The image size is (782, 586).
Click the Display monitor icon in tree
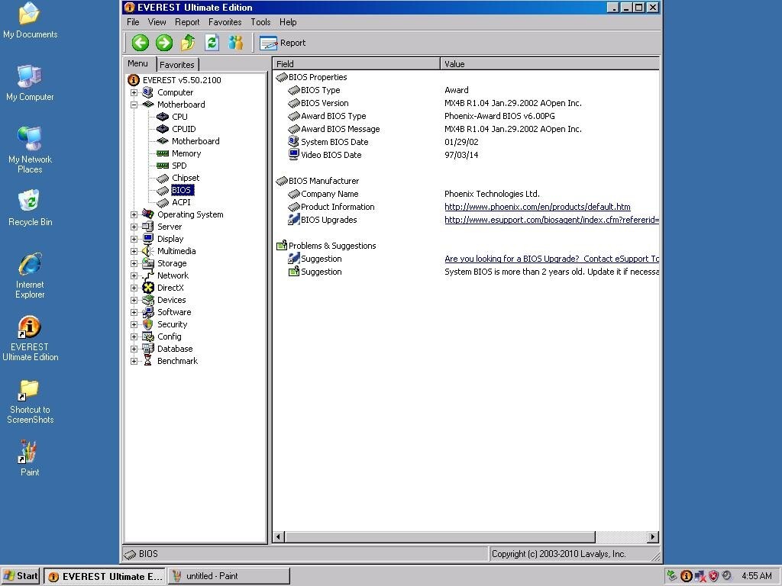148,239
